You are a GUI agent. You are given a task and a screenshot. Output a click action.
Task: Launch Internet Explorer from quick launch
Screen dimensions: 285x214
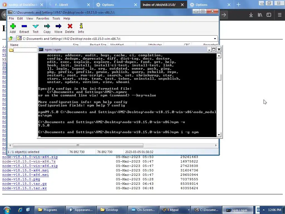click(x=20, y=210)
